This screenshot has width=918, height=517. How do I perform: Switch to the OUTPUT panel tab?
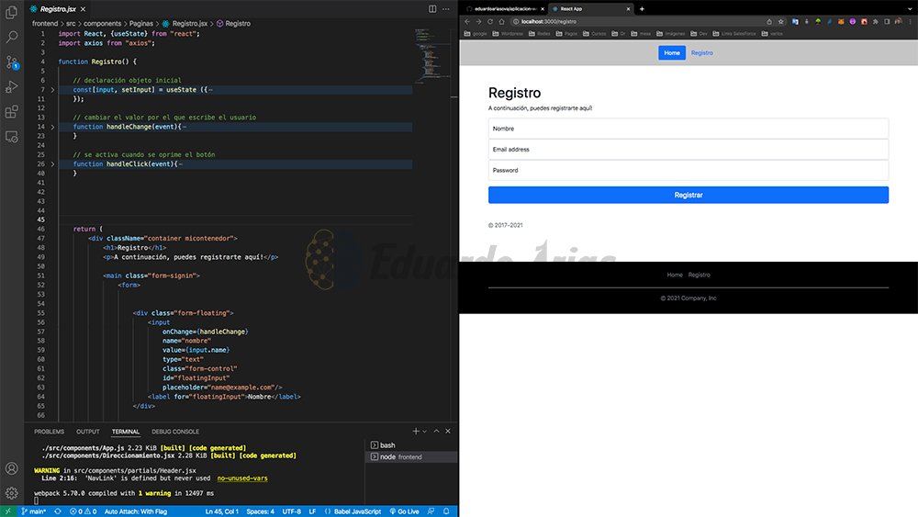point(88,432)
